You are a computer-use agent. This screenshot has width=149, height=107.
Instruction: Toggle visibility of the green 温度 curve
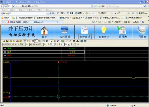[x=5, y=49]
